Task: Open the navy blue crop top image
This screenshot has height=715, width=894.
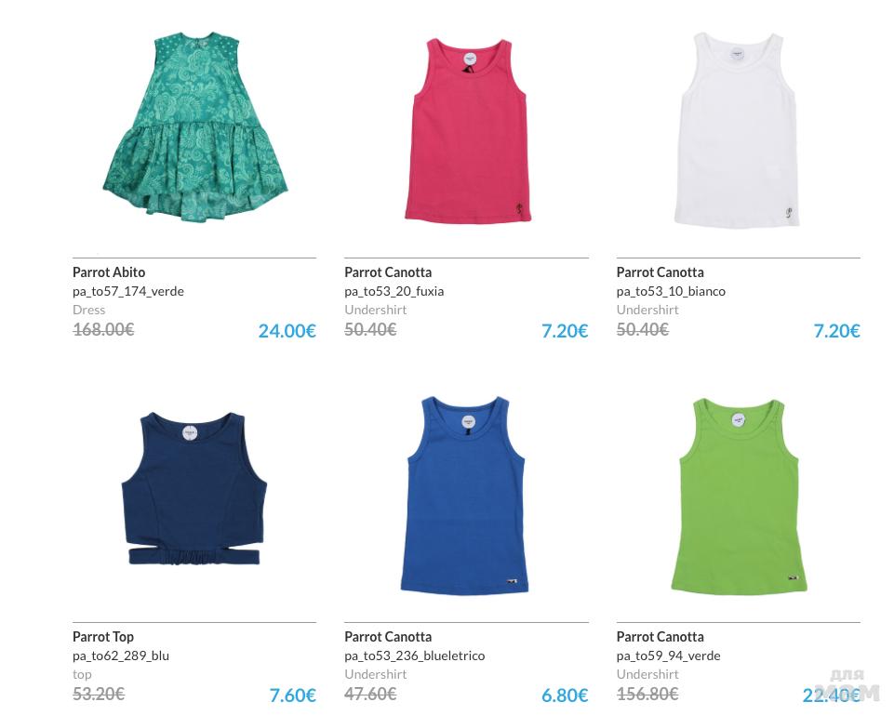Action: click(194, 489)
